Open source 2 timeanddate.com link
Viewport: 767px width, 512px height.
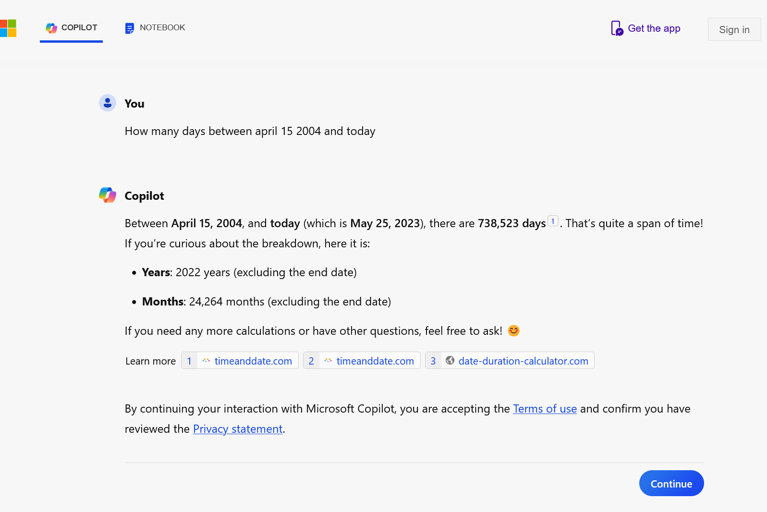tap(375, 361)
